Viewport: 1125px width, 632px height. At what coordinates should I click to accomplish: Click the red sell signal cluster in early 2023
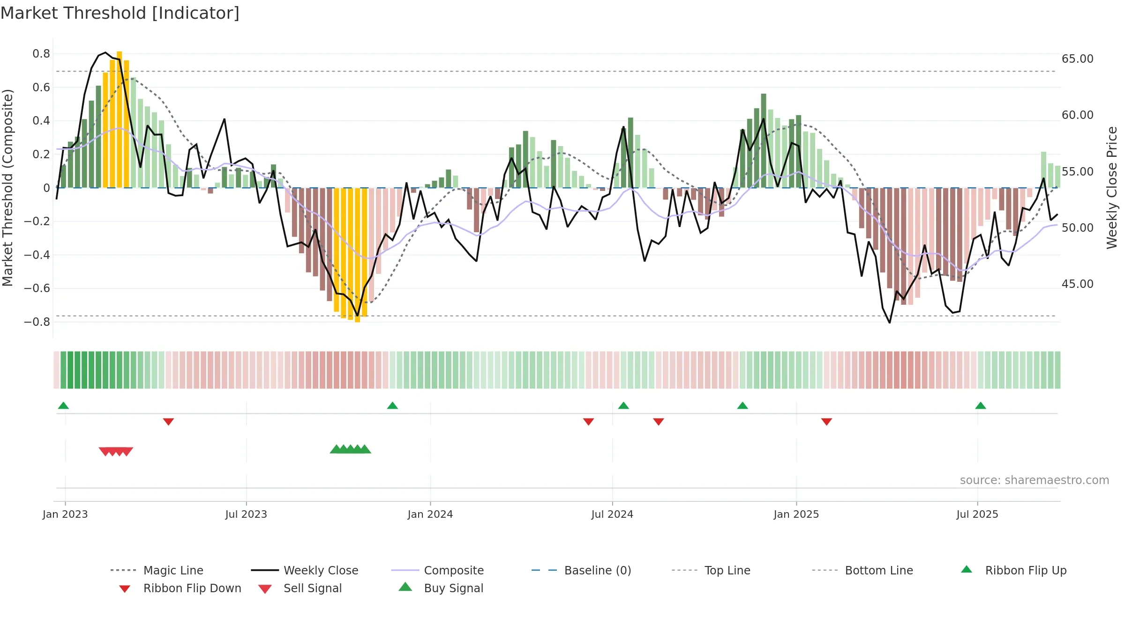click(x=116, y=452)
